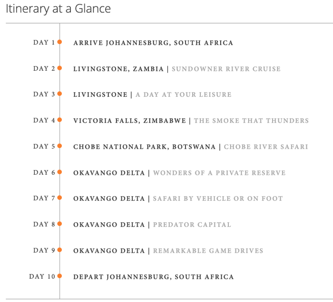The width and height of the screenshot is (333, 302).
Task: Select Victoria Falls, Zimbabwe heading
Action: (129, 121)
